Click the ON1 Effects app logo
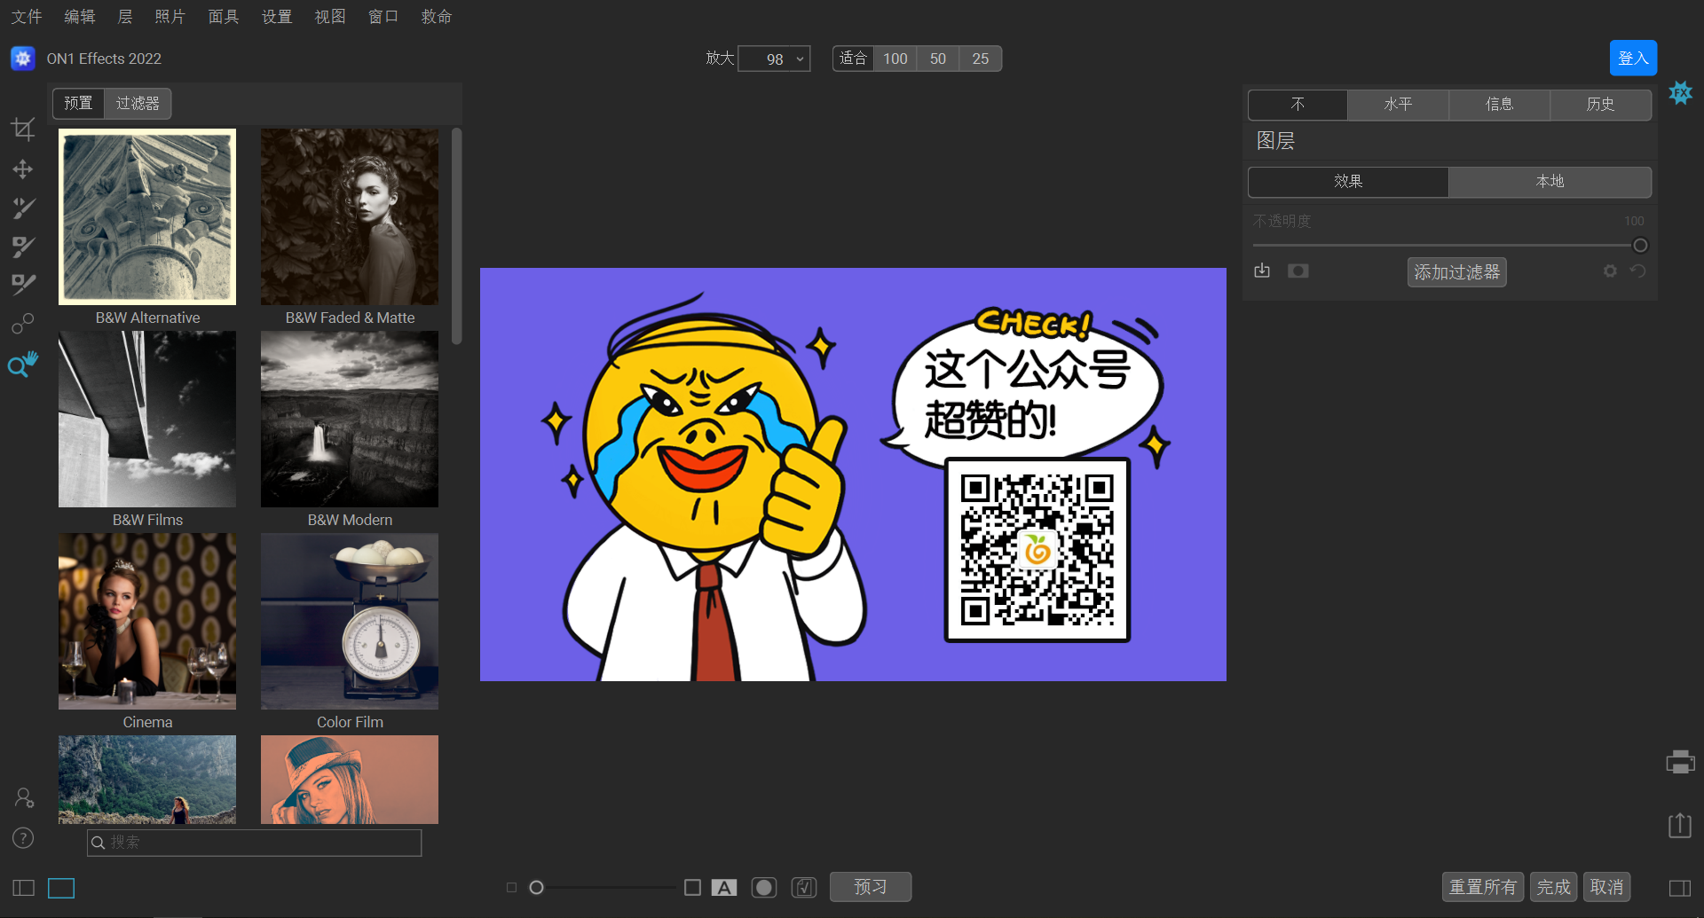 pyautogui.click(x=23, y=59)
